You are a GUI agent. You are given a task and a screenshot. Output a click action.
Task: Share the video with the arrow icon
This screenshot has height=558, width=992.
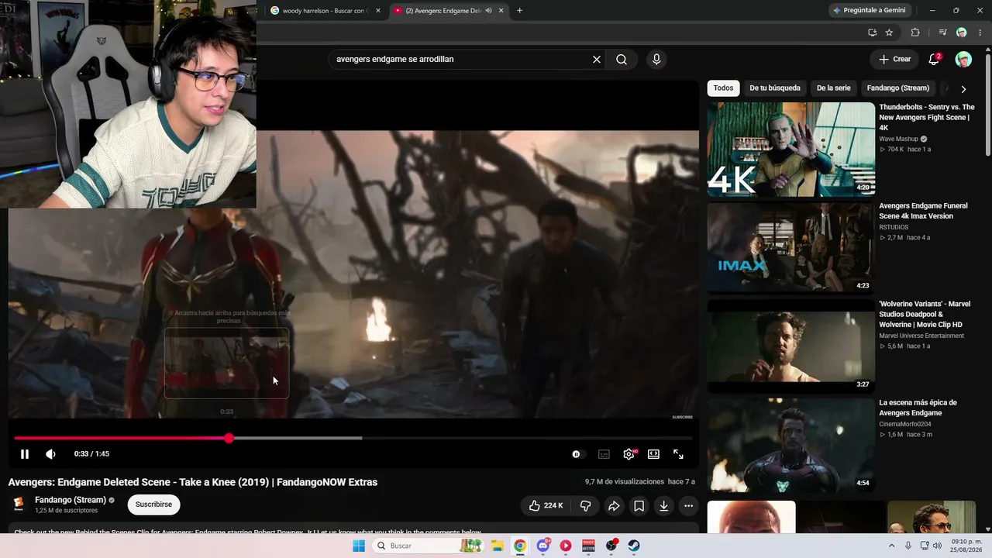coord(614,505)
